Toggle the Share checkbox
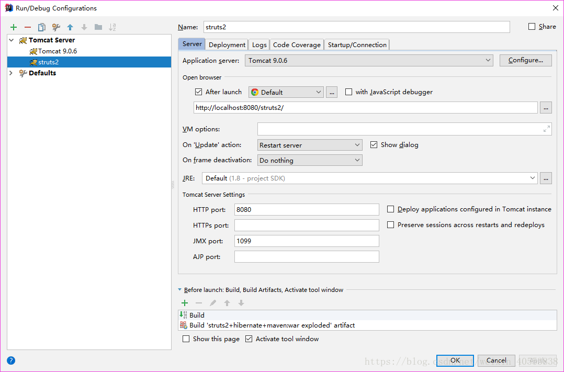The height and width of the screenshot is (372, 564). (532, 26)
